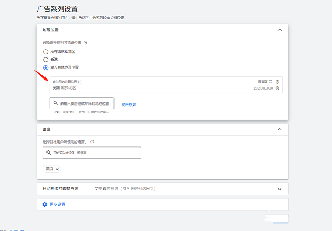Image resolution: width=332 pixels, height=231 pixels.
Task: Click the location search input field
Action: [x=86, y=103]
